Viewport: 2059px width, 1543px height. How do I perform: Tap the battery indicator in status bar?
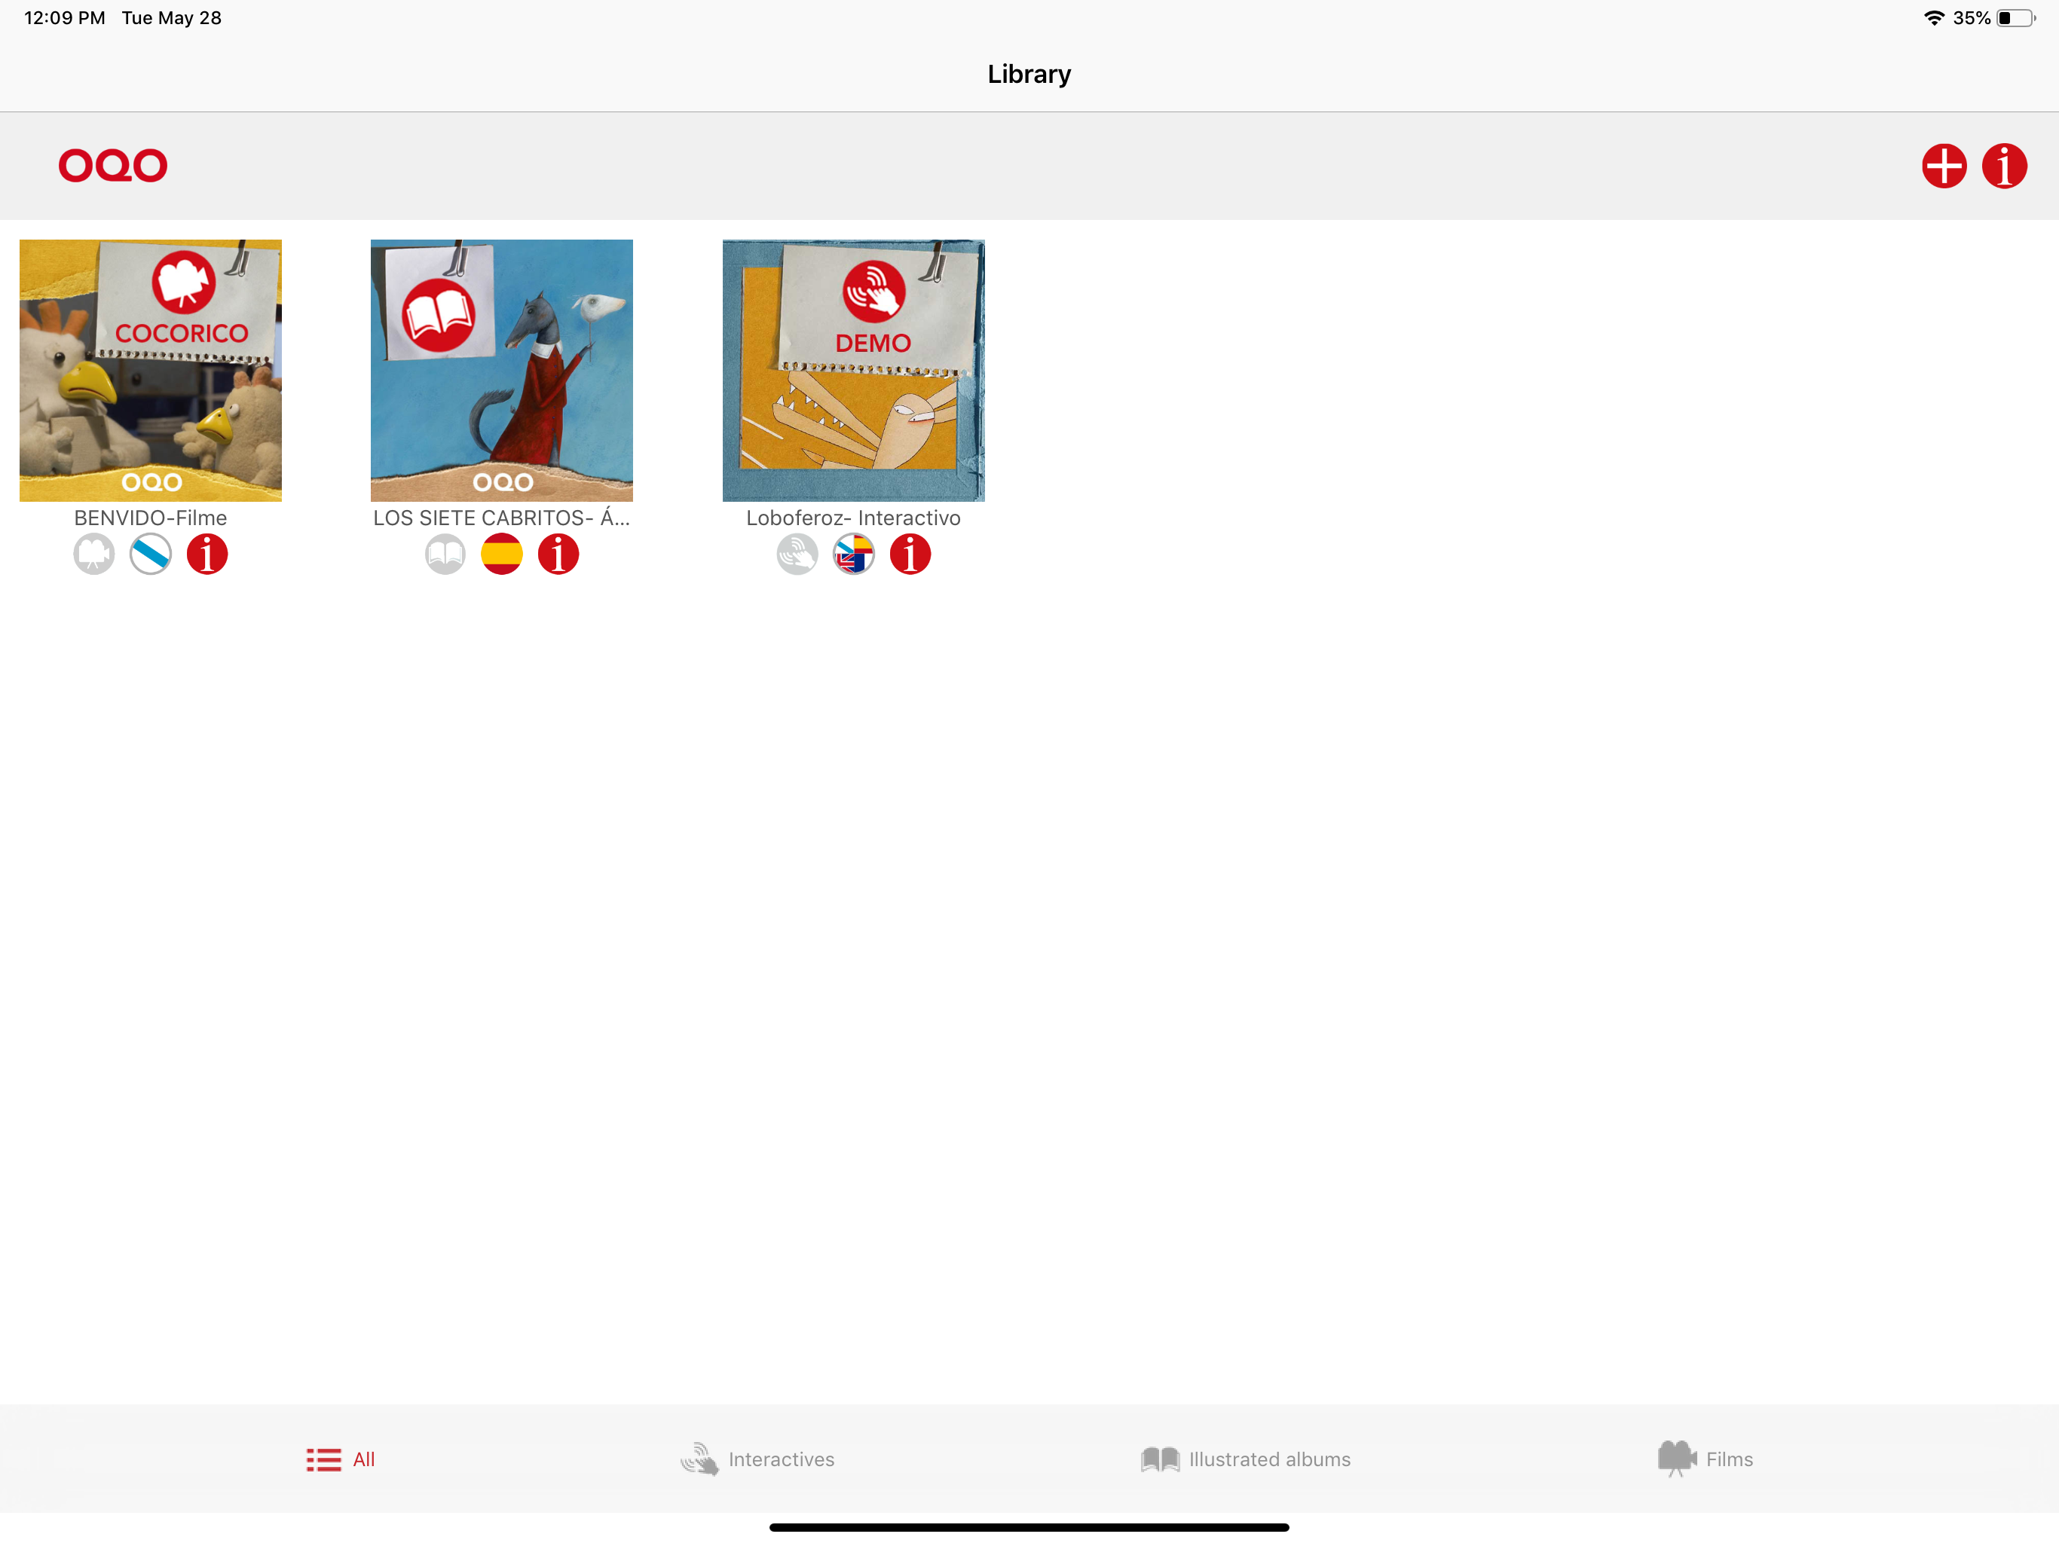pos(2016,19)
